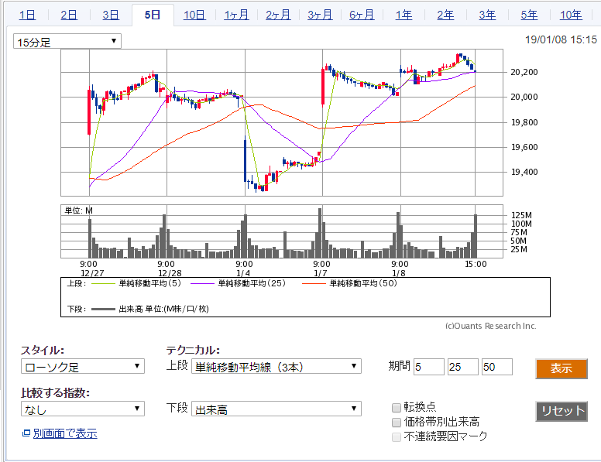Open the 10年 chart tab
The width and height of the screenshot is (601, 462).
click(x=571, y=15)
